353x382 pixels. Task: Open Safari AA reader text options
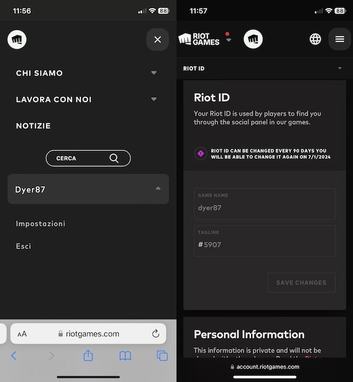[22, 333]
